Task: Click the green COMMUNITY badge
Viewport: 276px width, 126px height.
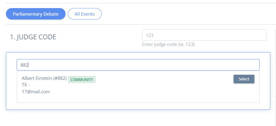Action: point(82,79)
